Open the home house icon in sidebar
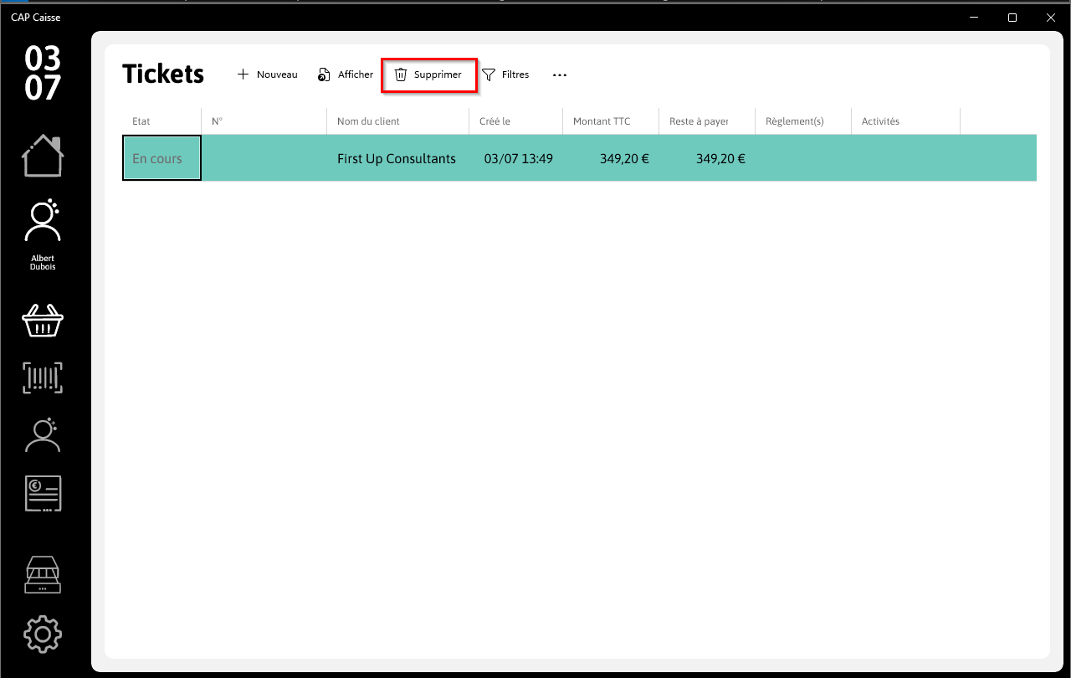Image resolution: width=1071 pixels, height=678 pixels. pyautogui.click(x=43, y=156)
